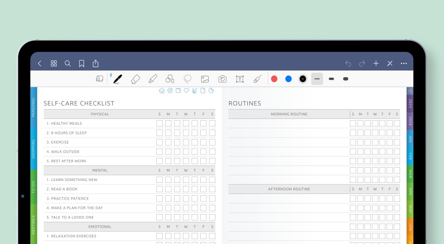Go to the JAN month tab
Viewport: 444px width, 244px height.
point(410,139)
